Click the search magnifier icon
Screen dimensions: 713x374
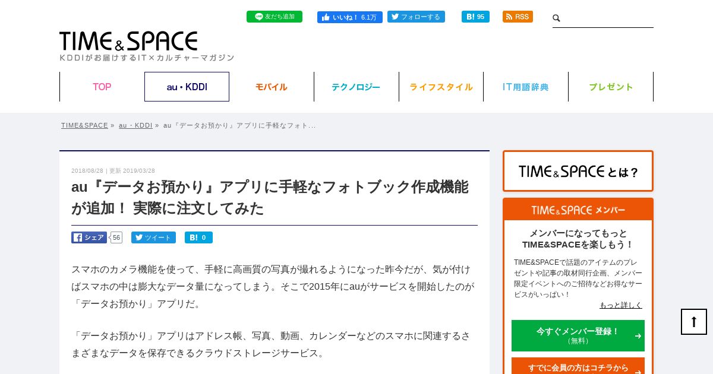[557, 18]
